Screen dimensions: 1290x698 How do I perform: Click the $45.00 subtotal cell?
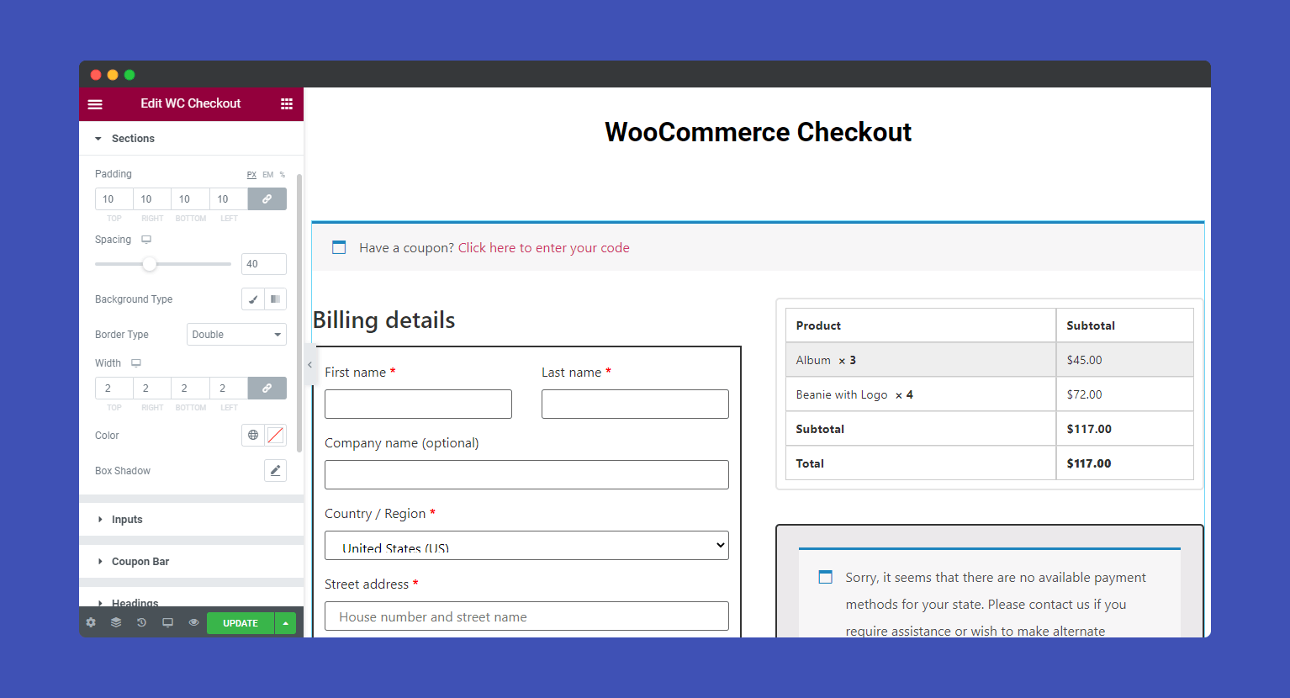pos(1125,360)
